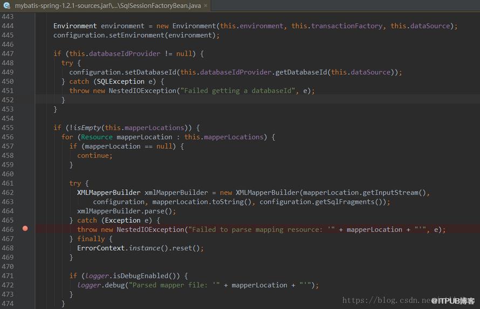Click the XMLMapperBuilder type declaration on line 462

[x=108, y=193]
